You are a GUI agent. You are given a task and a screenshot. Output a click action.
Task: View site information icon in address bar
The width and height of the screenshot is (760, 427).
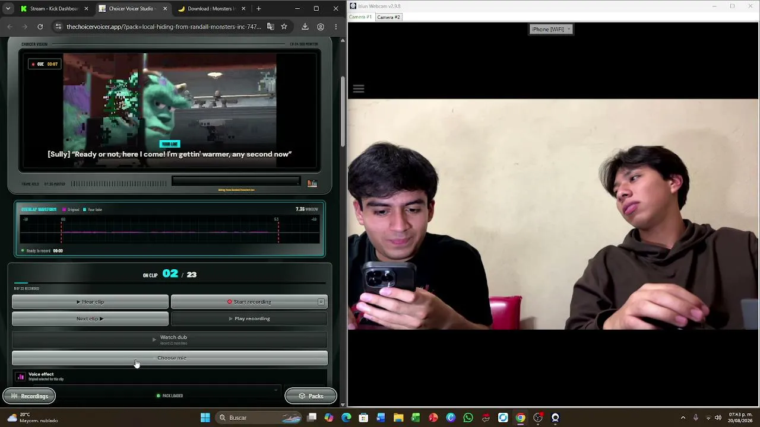point(58,27)
